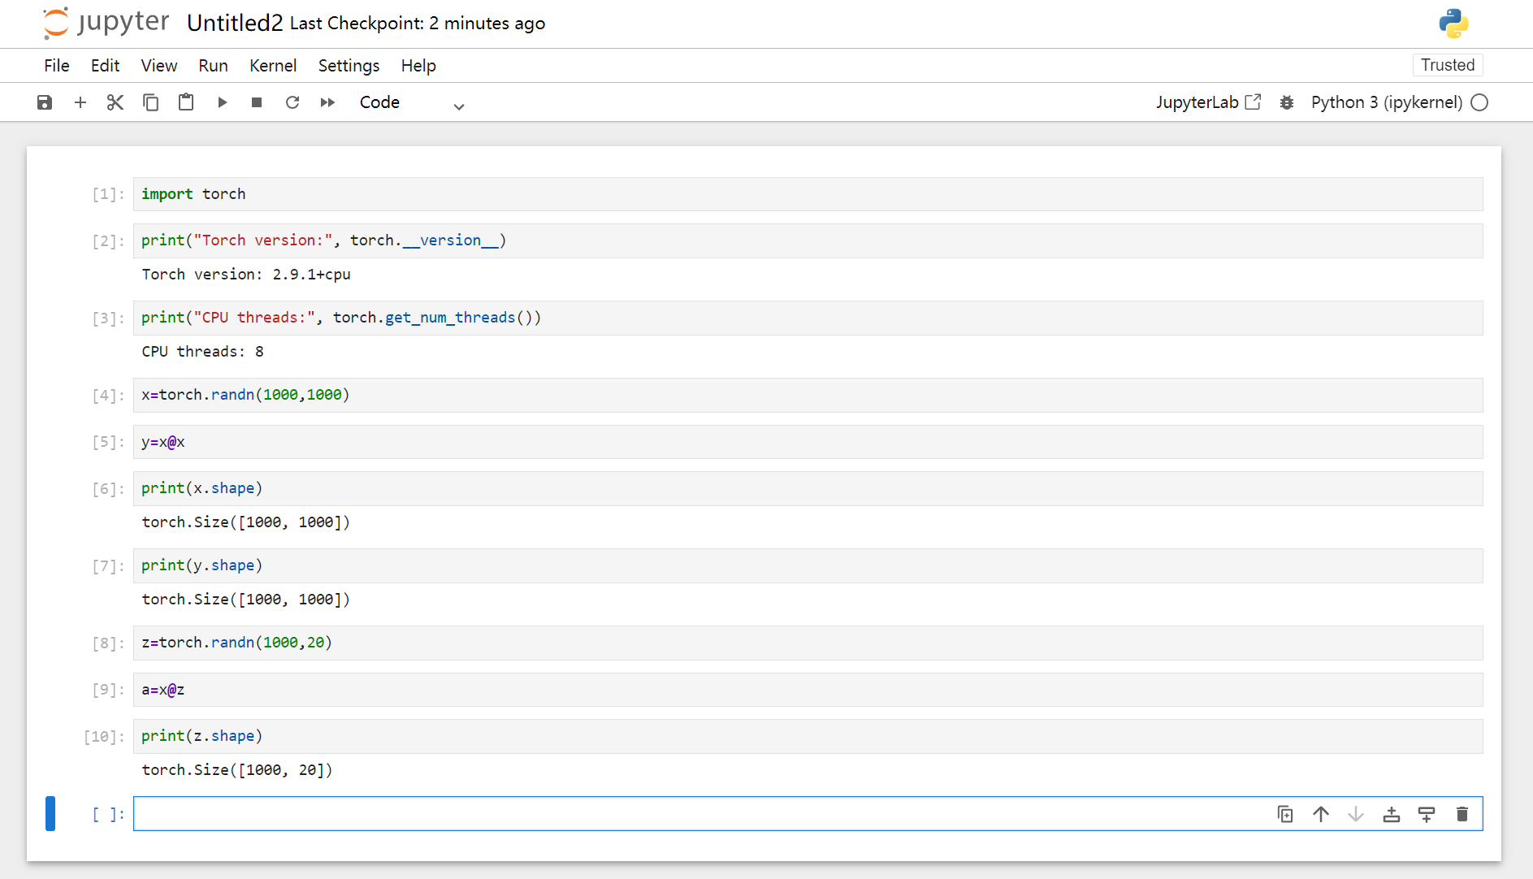The width and height of the screenshot is (1533, 879).
Task: Open the Settings menu
Action: click(349, 66)
